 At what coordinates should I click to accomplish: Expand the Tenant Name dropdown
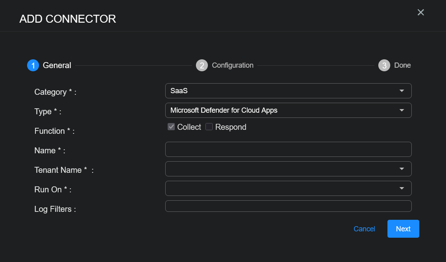[x=288, y=169]
